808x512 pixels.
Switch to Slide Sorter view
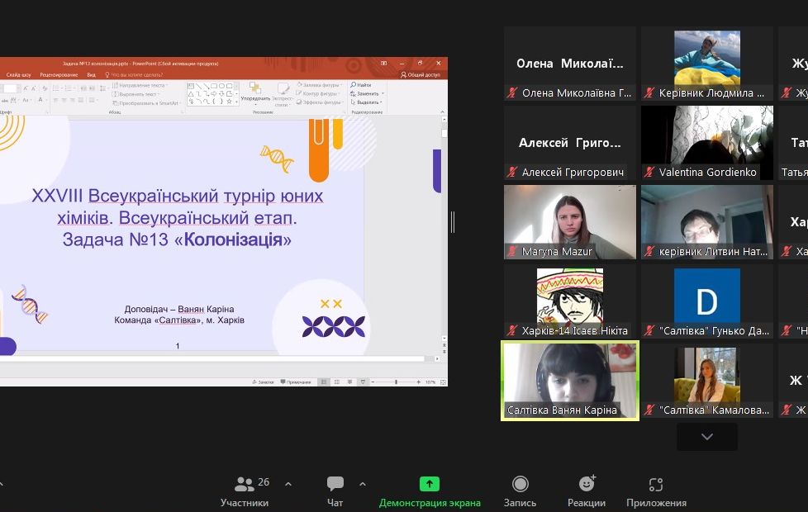tap(337, 382)
